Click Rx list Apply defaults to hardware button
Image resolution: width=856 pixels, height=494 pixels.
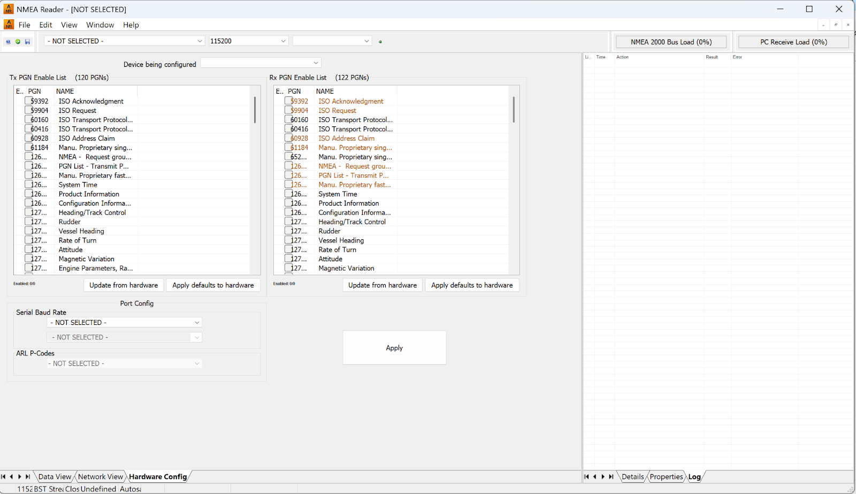point(472,285)
